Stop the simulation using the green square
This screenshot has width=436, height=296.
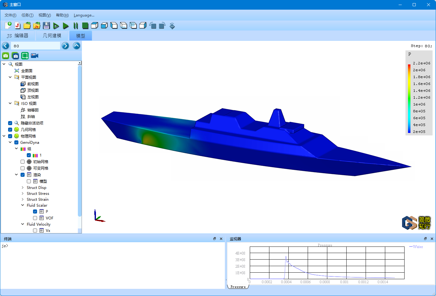coord(85,26)
